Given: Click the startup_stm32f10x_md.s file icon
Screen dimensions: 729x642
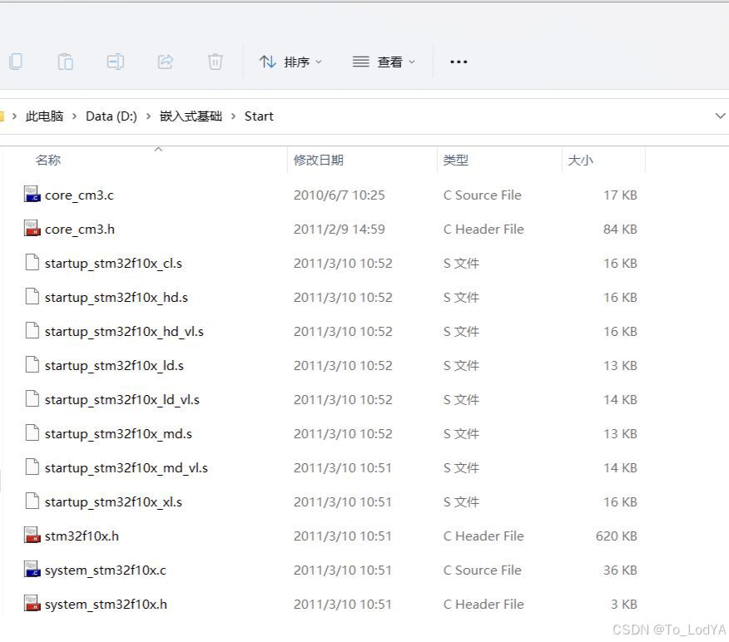Looking at the screenshot, I should [32, 433].
